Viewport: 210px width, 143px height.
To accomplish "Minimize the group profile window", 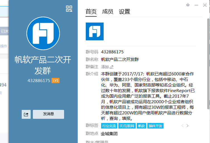I will point(196,5).
